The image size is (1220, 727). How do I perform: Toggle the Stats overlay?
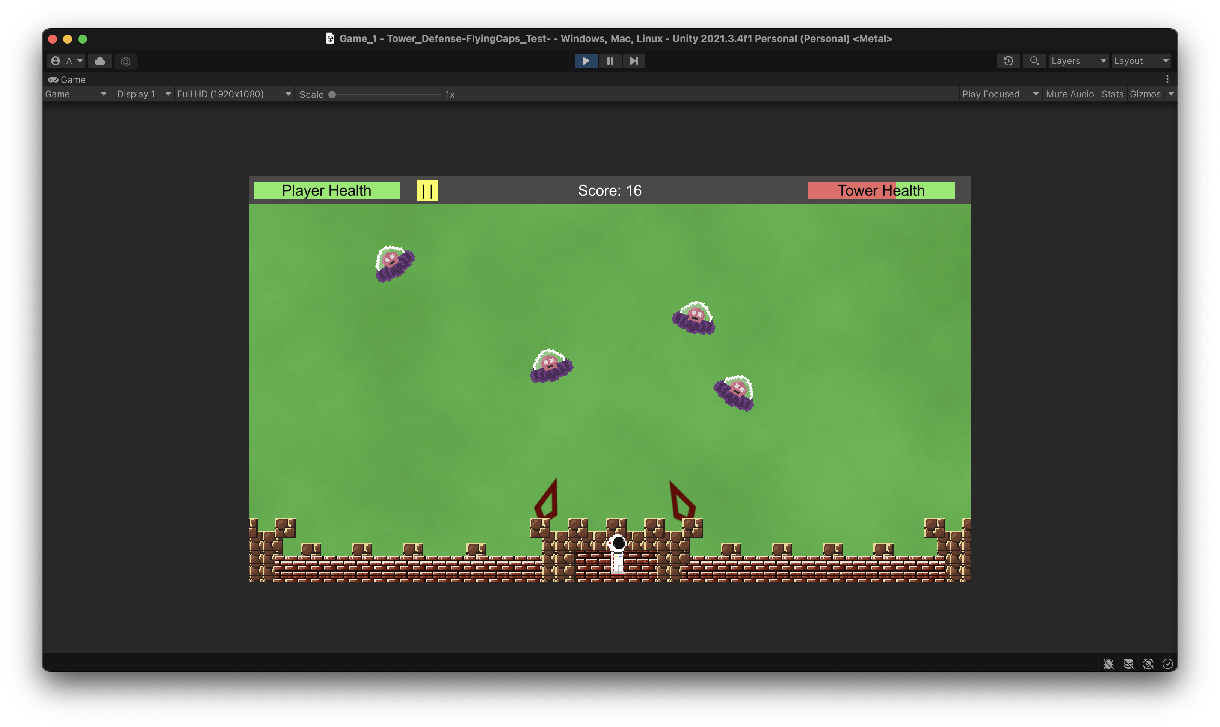(1112, 94)
